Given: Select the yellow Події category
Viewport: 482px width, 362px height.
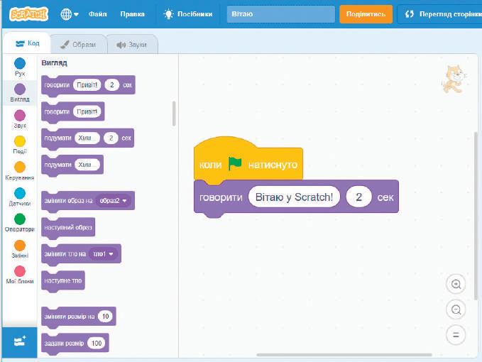Looking at the screenshot, I should tap(20, 145).
